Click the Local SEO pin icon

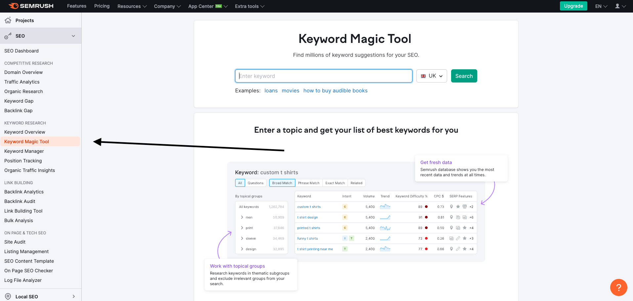[x=8, y=296]
